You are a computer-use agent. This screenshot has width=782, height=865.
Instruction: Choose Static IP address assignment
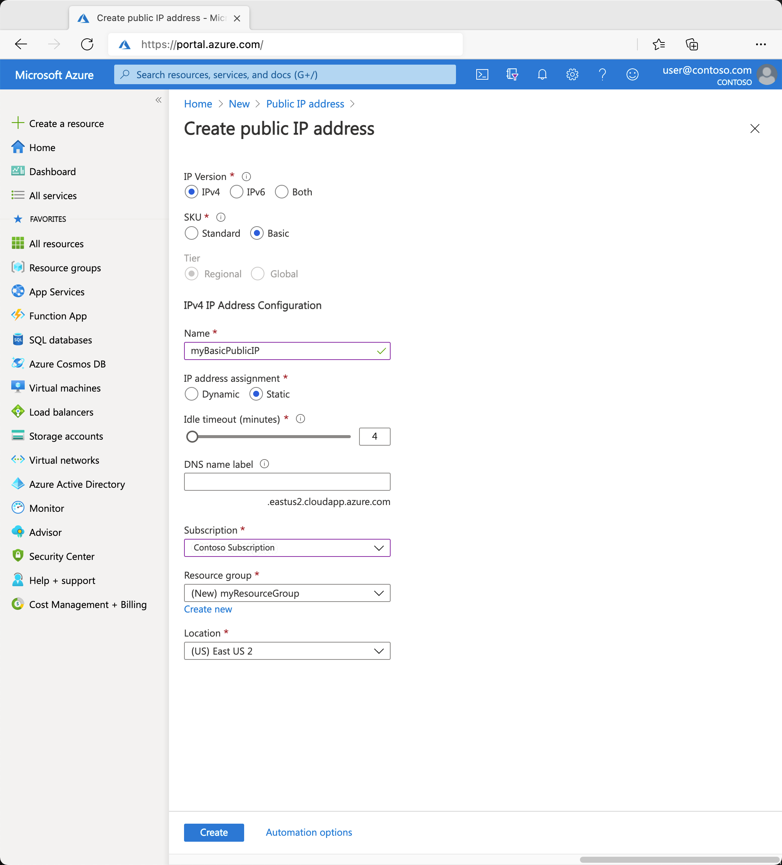tap(256, 394)
